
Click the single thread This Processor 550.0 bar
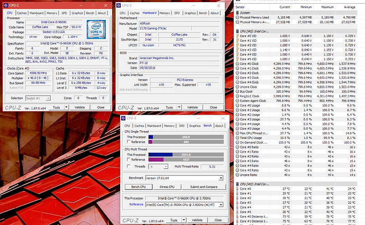(x=186, y=137)
